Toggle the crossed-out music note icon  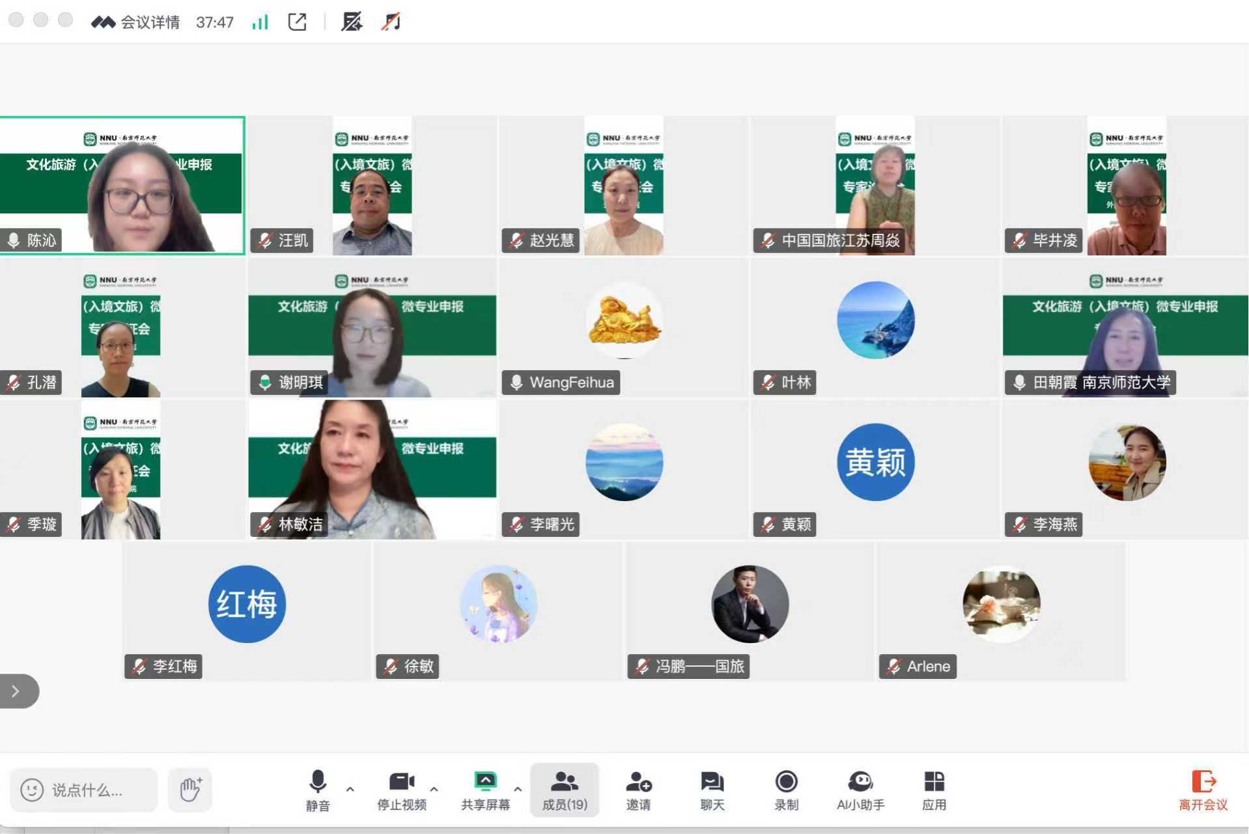click(x=391, y=22)
